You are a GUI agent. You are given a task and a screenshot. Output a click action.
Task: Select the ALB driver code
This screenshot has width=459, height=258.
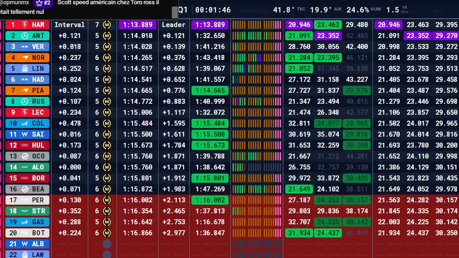[38, 244]
